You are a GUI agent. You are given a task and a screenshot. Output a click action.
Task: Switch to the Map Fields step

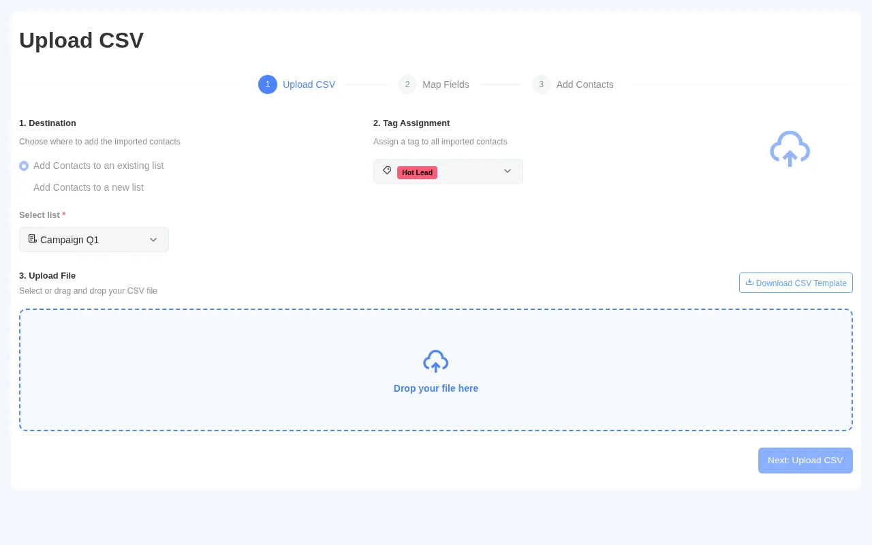(x=446, y=84)
